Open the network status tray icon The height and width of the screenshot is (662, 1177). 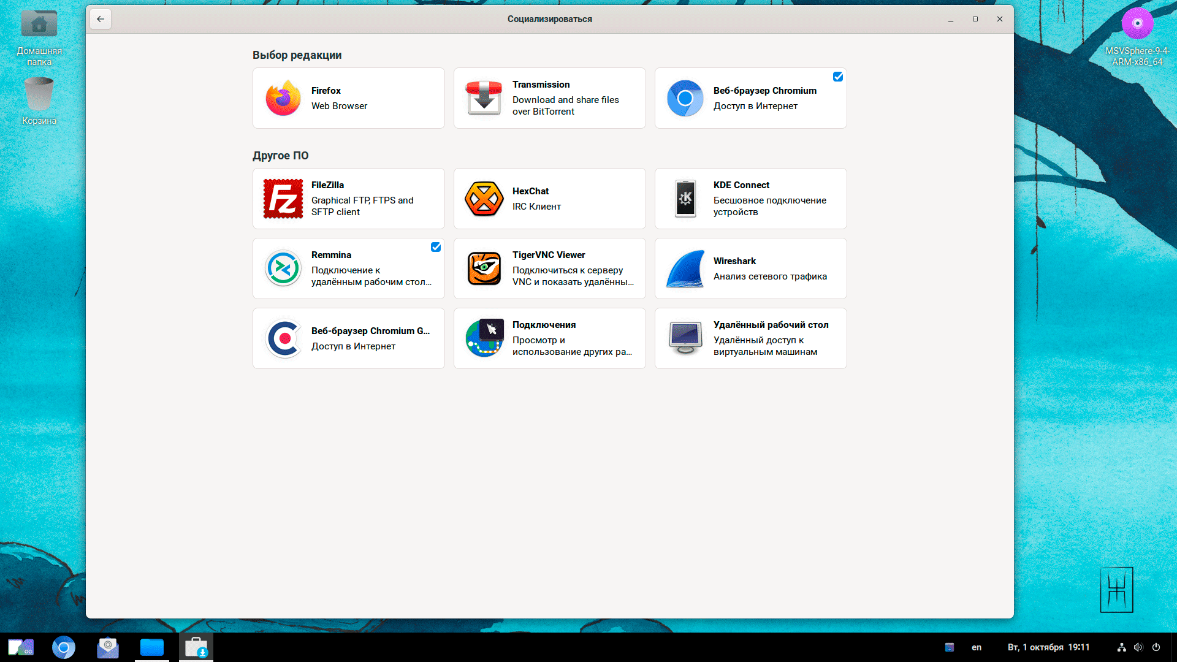click(x=1121, y=647)
